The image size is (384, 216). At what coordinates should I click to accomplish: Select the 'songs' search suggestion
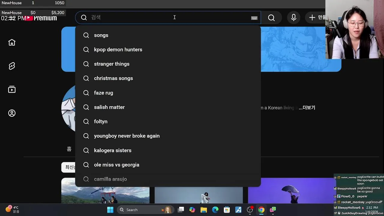tap(168, 35)
